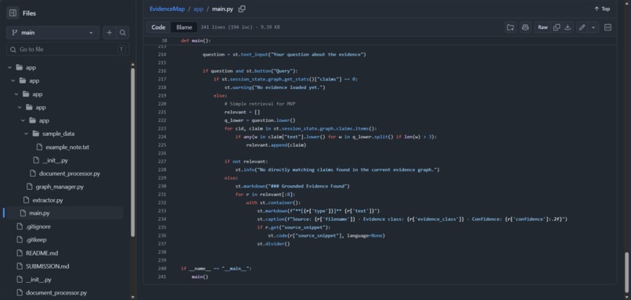Select line number 240
The height and width of the screenshot is (300, 631).
pos(162,268)
